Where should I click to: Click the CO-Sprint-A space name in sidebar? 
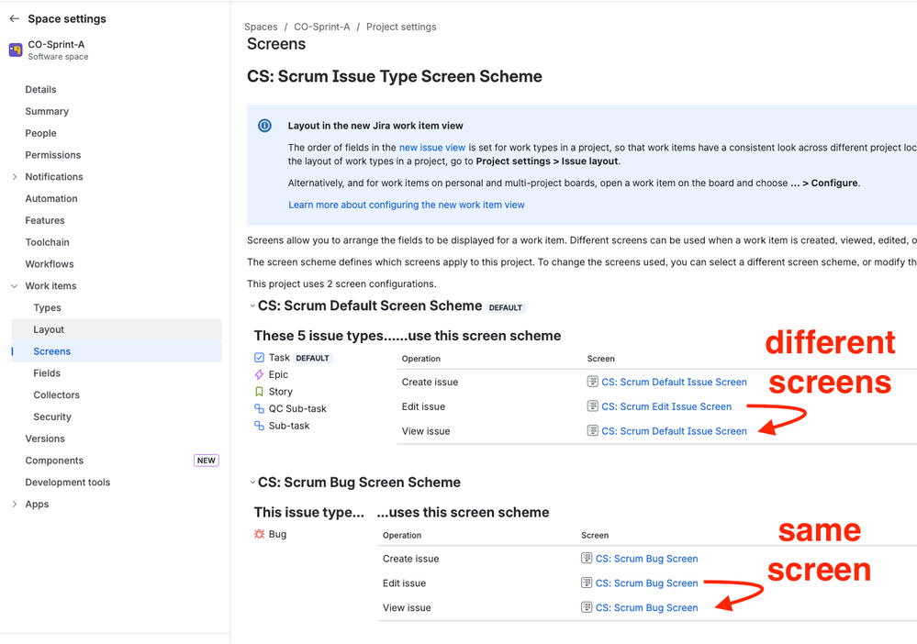tap(56, 44)
